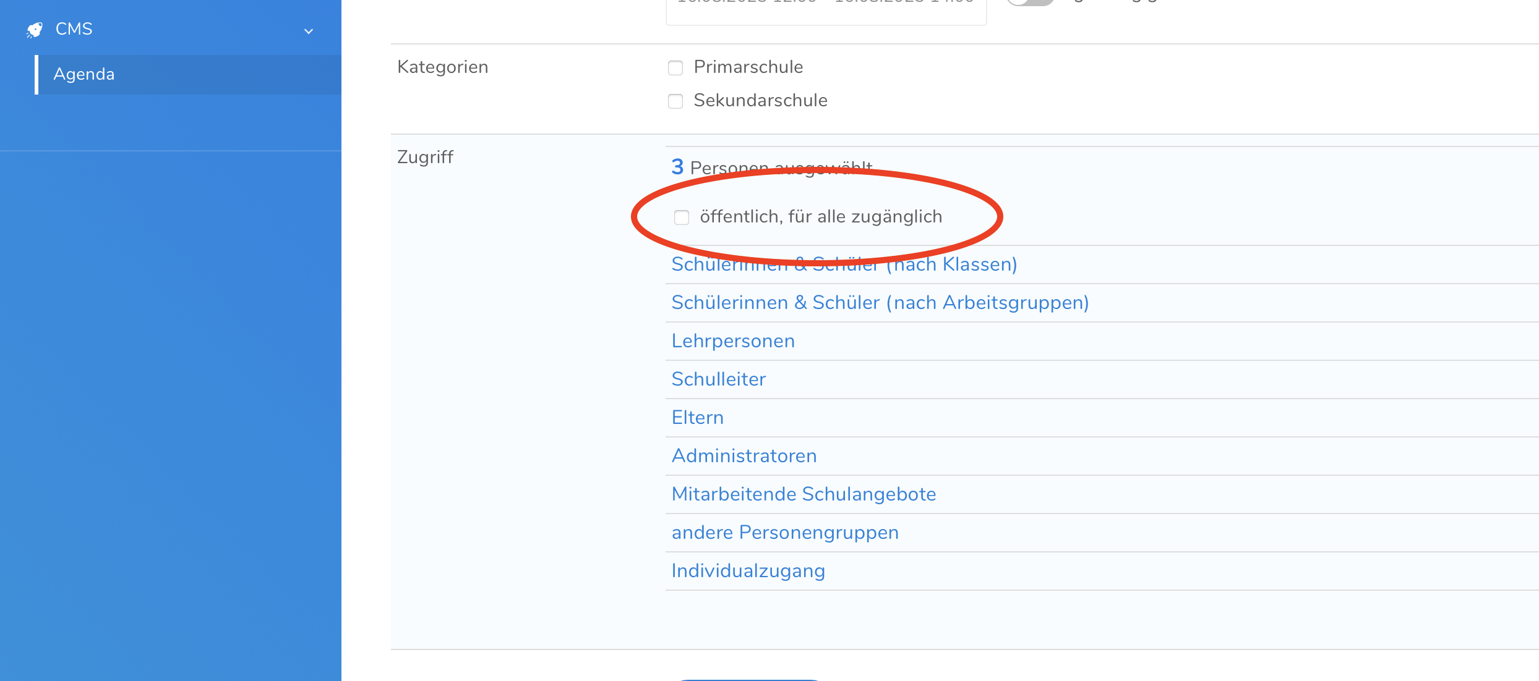Open the CMS sidebar section

pos(74,29)
